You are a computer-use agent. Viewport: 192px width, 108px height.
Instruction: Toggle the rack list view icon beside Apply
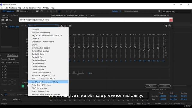tap(6, 95)
